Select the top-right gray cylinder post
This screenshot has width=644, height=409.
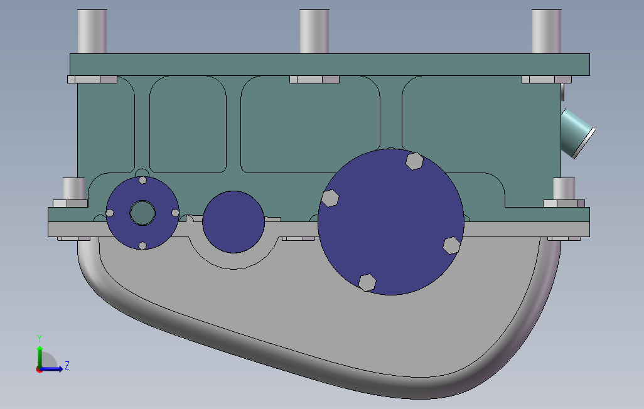tap(546, 31)
